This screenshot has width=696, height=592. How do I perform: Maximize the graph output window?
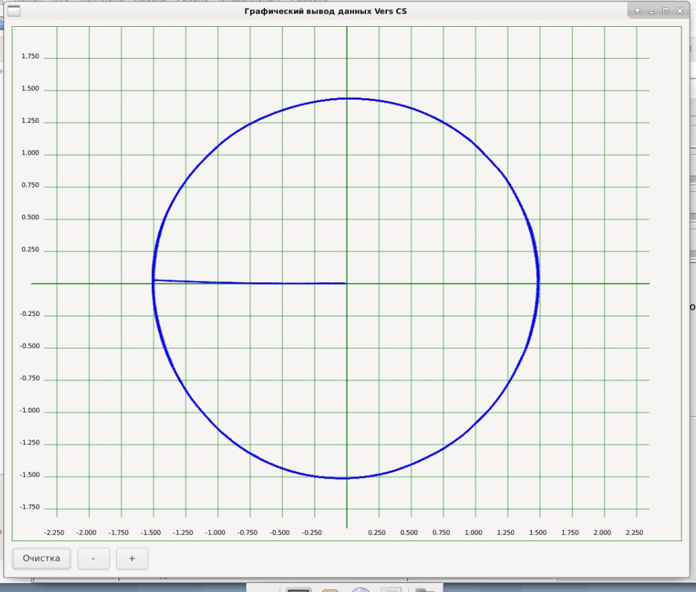tap(665, 11)
